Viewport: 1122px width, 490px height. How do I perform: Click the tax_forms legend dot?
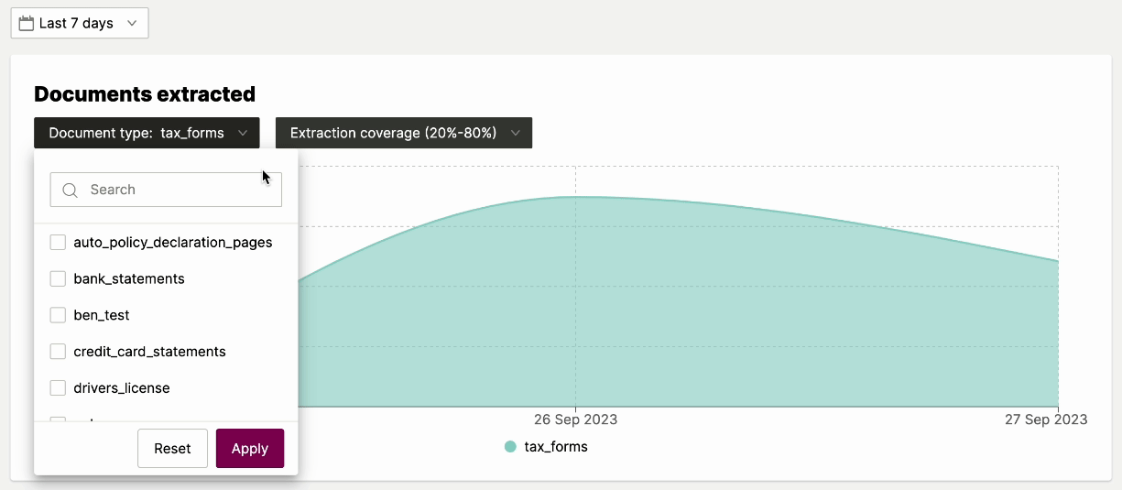[510, 447]
